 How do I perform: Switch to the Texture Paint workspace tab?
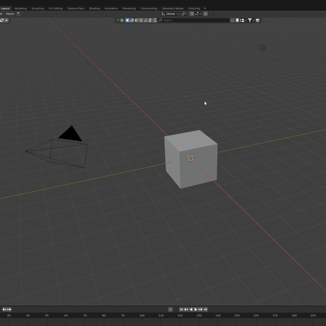76,8
